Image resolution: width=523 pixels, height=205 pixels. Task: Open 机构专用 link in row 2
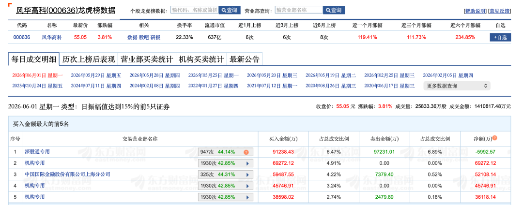pos(35,163)
